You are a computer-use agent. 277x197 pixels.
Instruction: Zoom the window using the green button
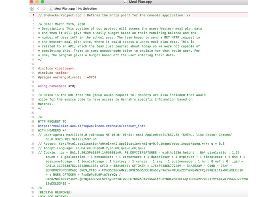42,2
